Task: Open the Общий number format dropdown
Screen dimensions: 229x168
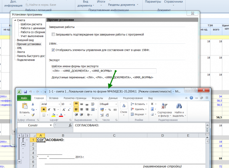Action: click(116, 104)
